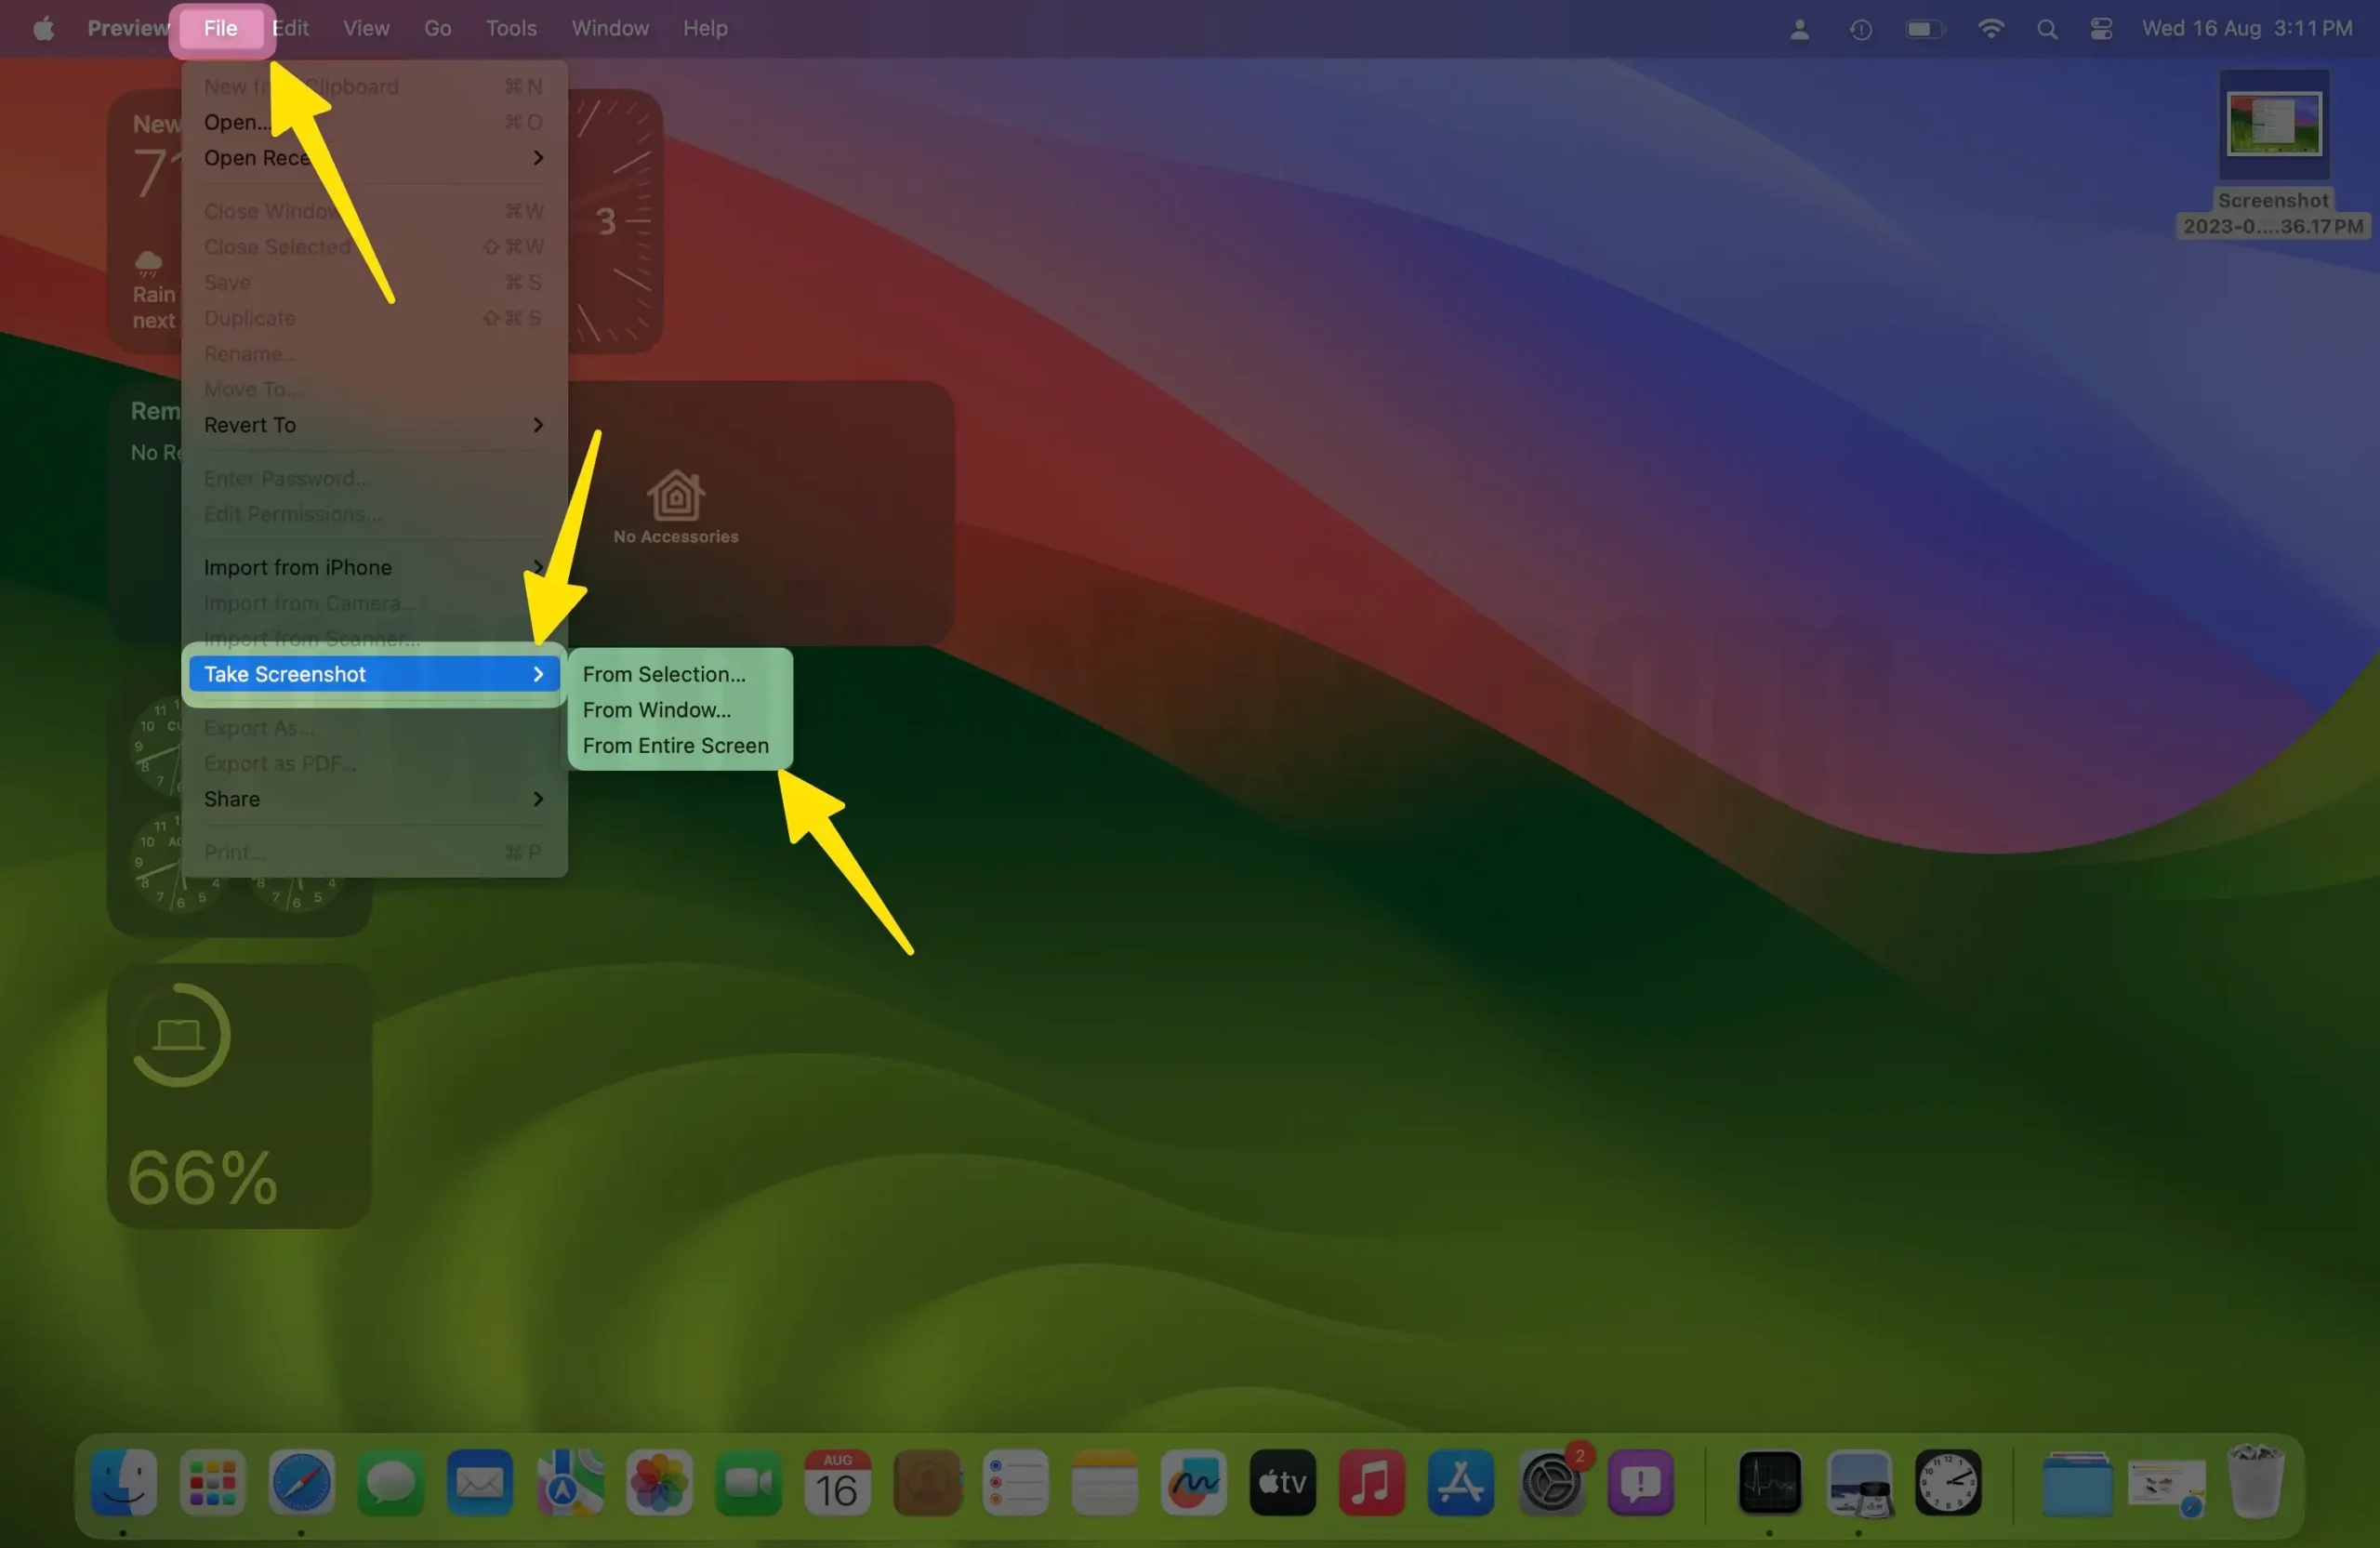Open the Photos app in the Dock
Image resolution: width=2380 pixels, height=1548 pixels.
coord(658,1482)
